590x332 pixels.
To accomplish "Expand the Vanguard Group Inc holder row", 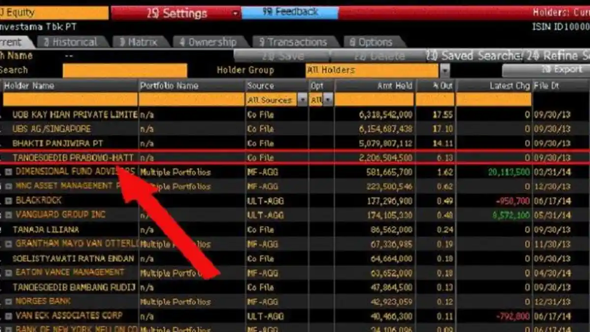I will coord(8,215).
